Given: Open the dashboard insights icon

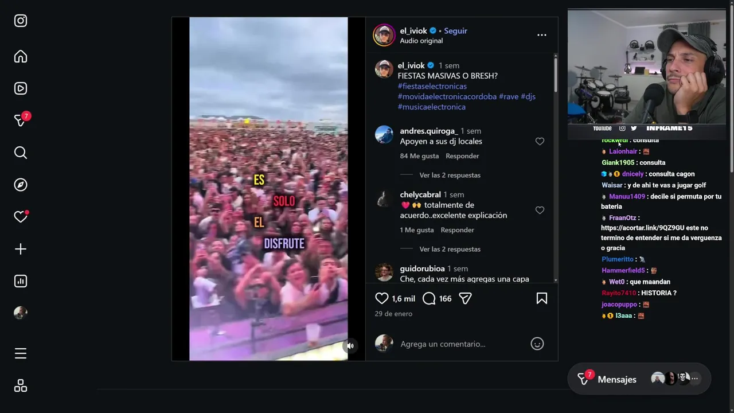Looking at the screenshot, I should [21, 281].
